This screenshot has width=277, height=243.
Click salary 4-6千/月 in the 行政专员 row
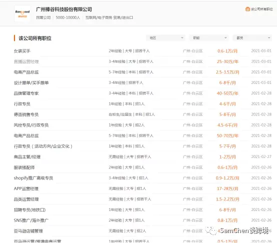pyautogui.click(x=227, y=104)
